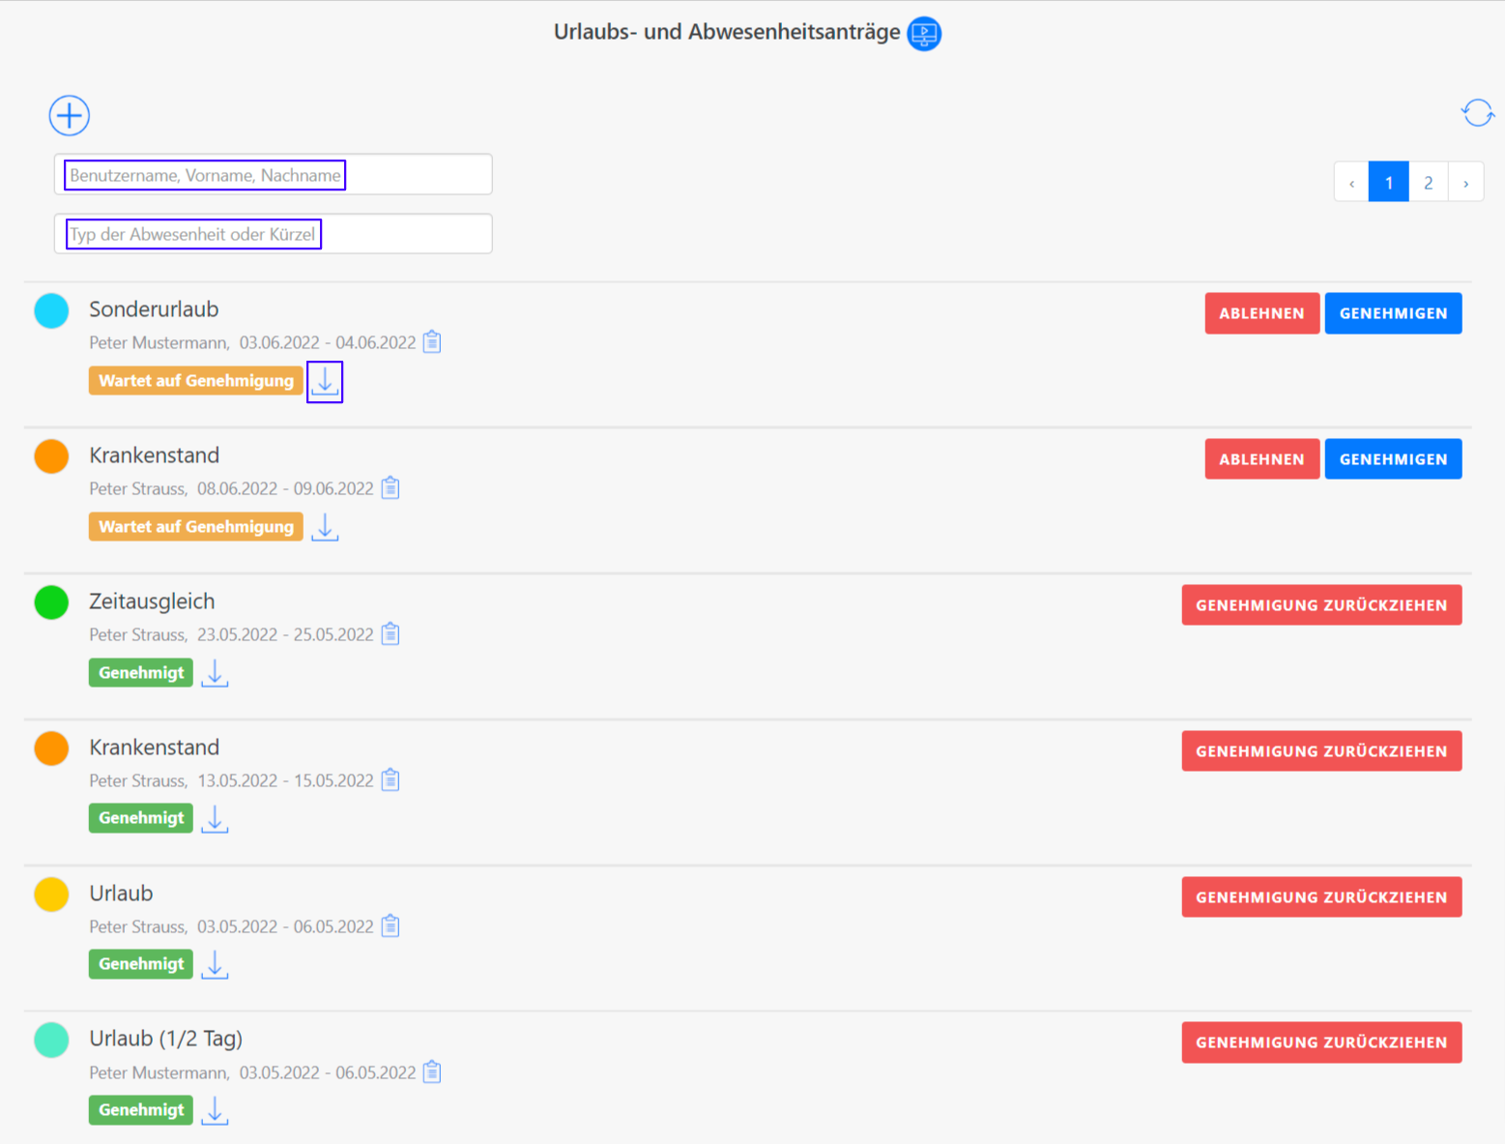The height and width of the screenshot is (1144, 1505).
Task: Download the Krankenstand 13.05.2022 request
Action: [215, 819]
